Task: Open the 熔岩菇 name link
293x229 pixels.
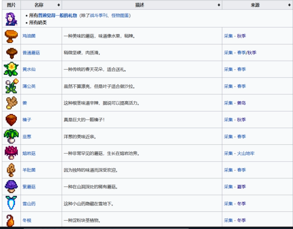Action: click(29, 153)
